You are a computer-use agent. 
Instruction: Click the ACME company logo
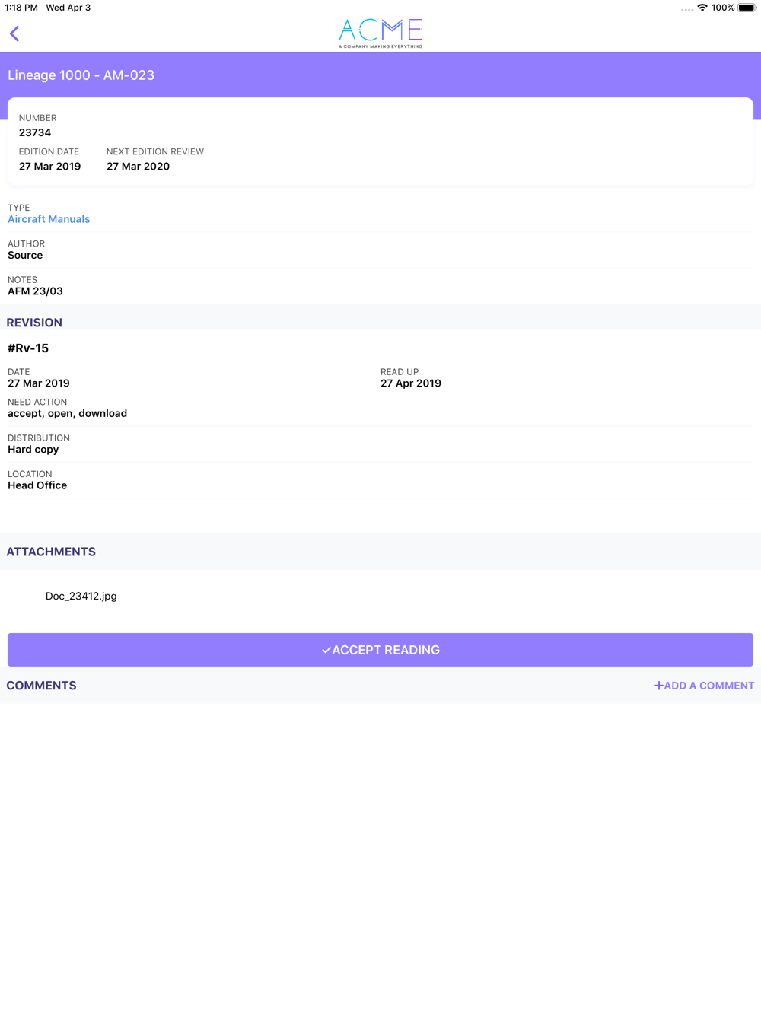click(x=380, y=33)
